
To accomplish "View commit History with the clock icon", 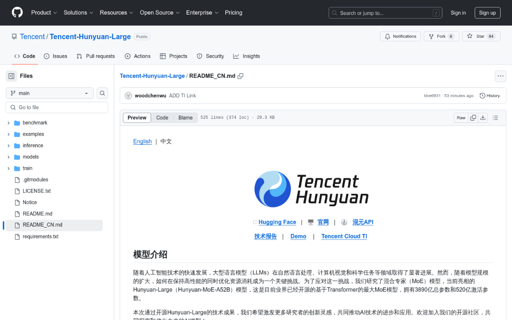I will click(x=489, y=96).
